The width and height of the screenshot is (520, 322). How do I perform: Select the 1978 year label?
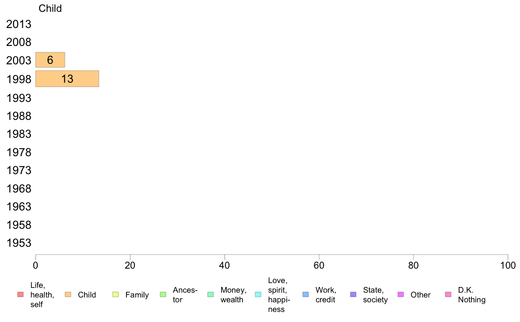tap(19, 153)
